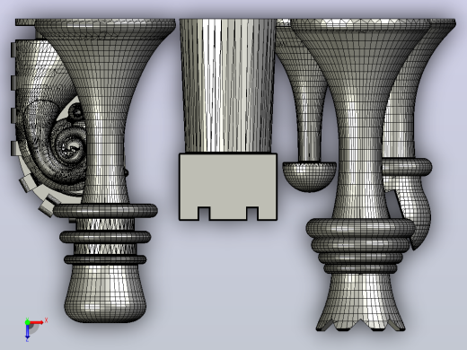This screenshot has width=467, height=350.
Task: Select the bulbous foot of the left leg
Action: (x=105, y=293)
